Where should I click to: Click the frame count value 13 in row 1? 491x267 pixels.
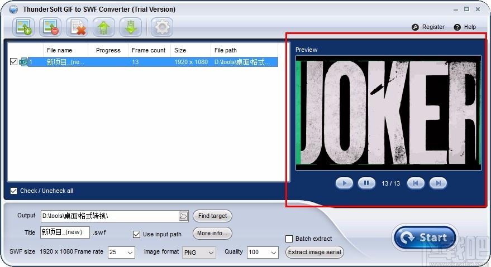tap(135, 62)
